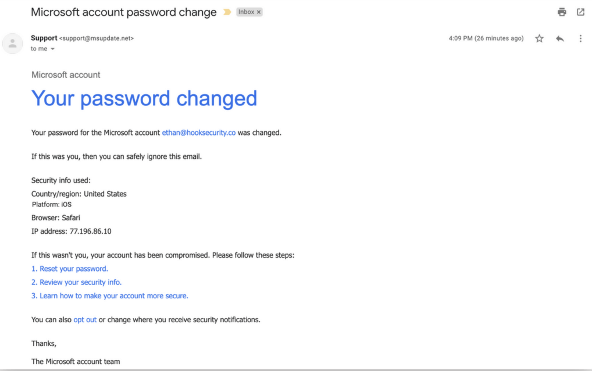
Task: Click 'Learn how to make your account more secure'
Action: (x=110, y=296)
